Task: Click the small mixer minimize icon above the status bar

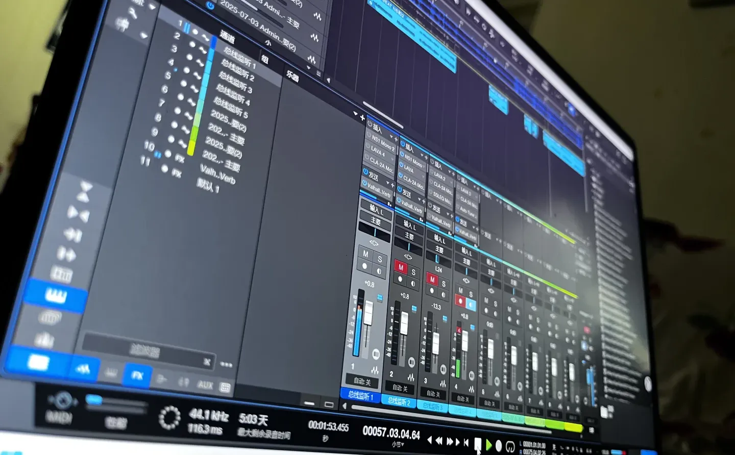Action: [x=309, y=403]
